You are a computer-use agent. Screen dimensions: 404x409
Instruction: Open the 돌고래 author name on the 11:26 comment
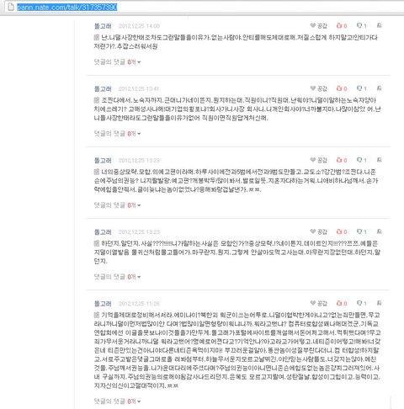coord(103,304)
